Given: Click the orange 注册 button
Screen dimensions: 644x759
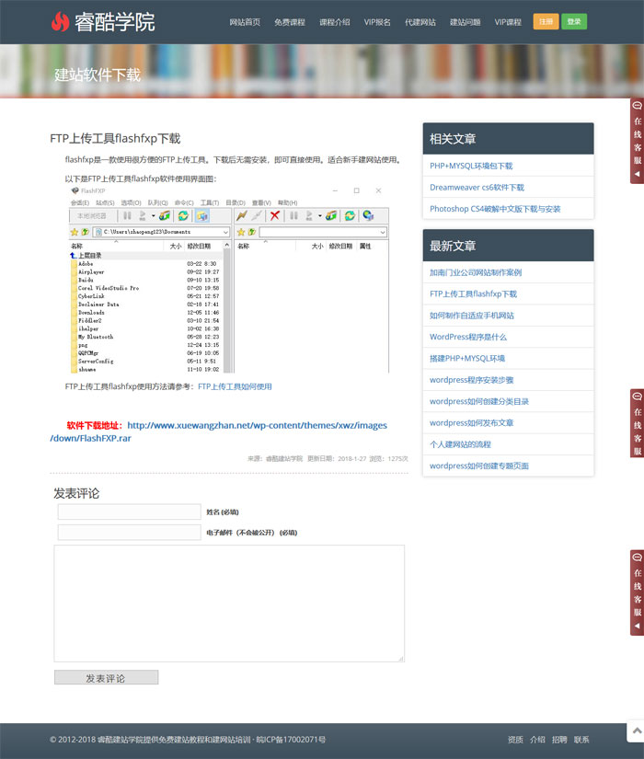Looking at the screenshot, I should 546,22.
